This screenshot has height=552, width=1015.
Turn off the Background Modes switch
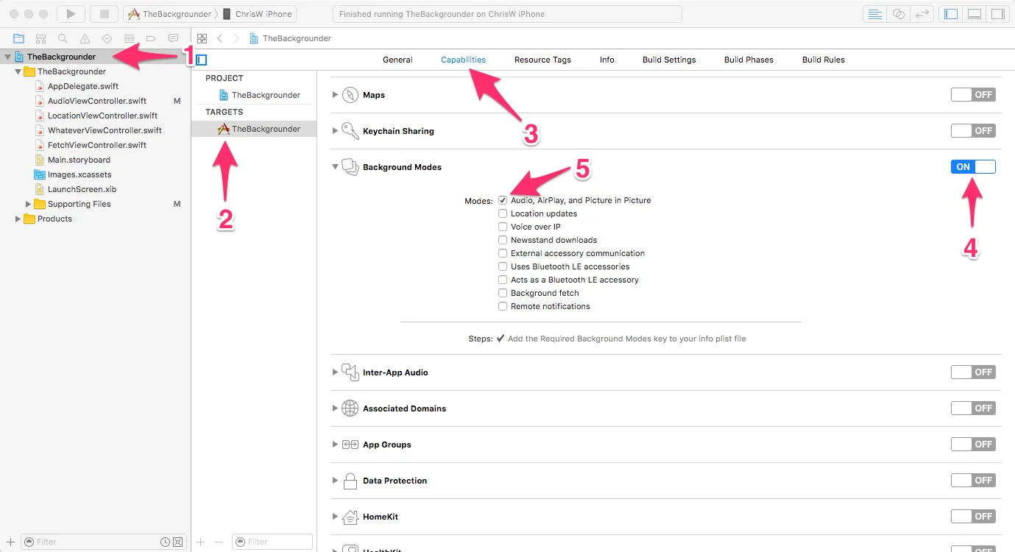[x=973, y=167]
